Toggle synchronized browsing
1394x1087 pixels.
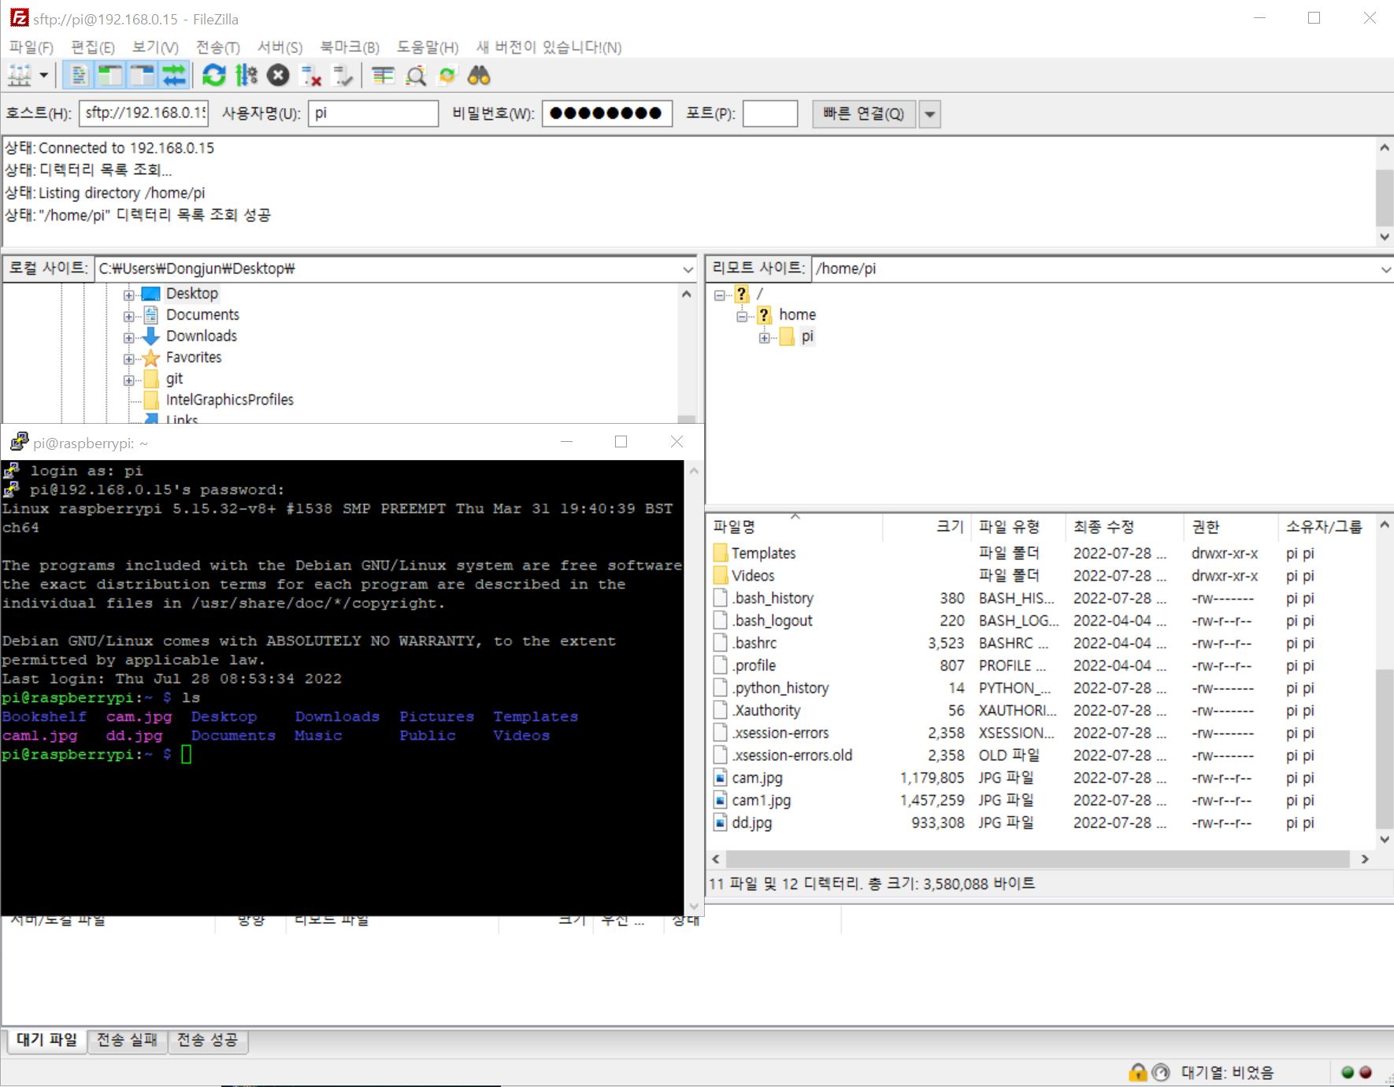[x=447, y=76]
